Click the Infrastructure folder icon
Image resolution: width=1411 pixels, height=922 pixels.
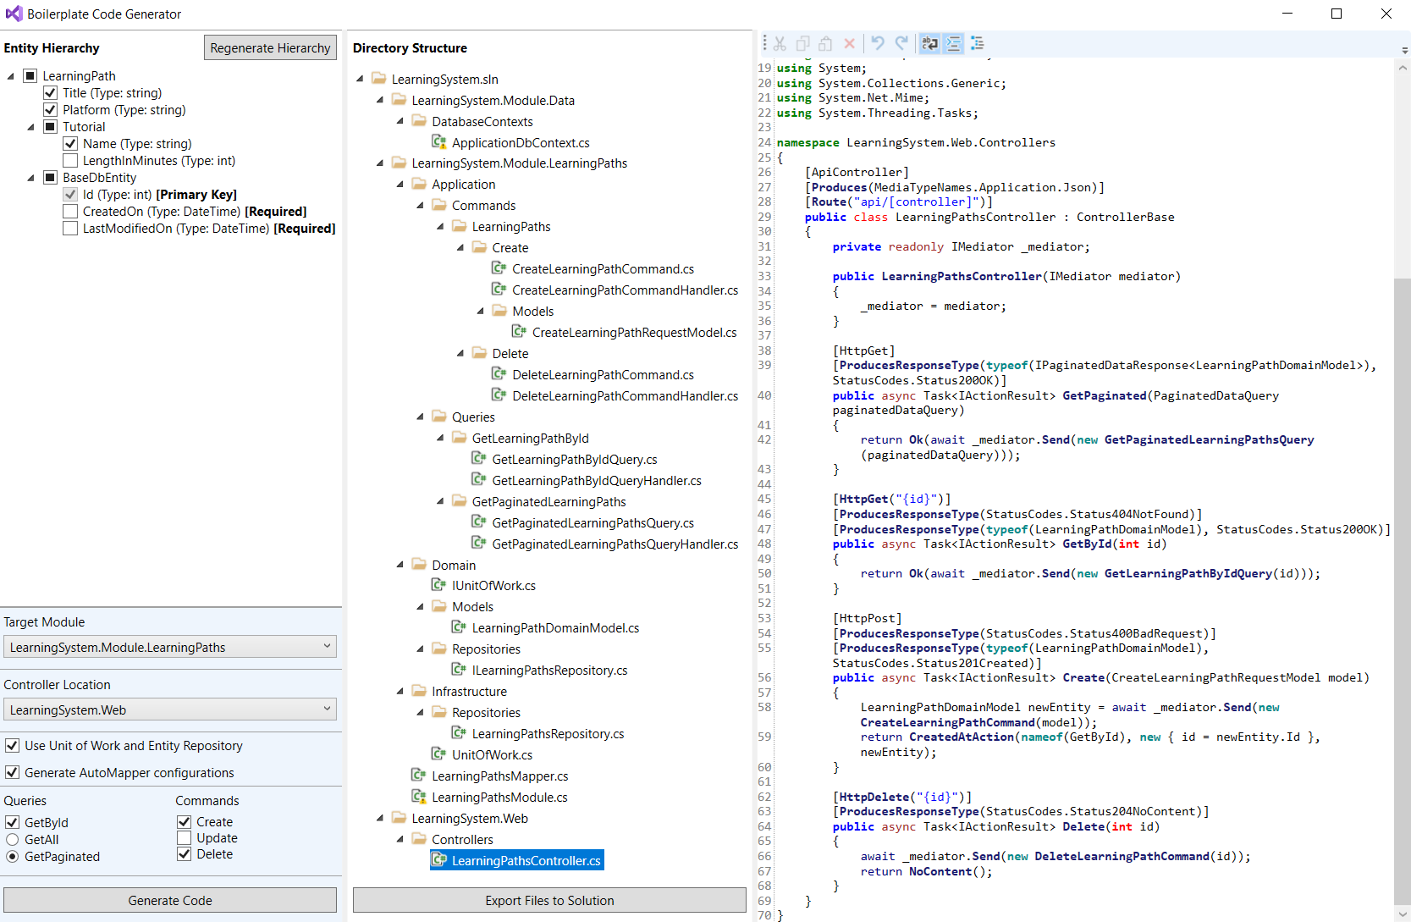pos(418,691)
